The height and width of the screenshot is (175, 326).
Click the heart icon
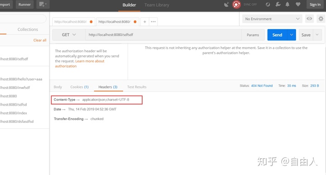pyautogui.click(x=298, y=5)
